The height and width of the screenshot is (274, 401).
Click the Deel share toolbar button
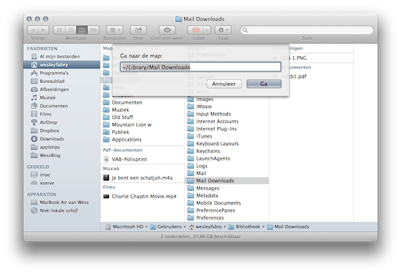point(138,30)
